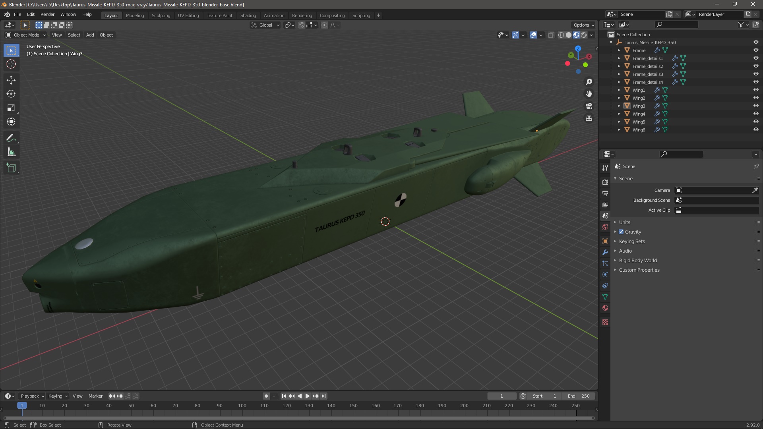
Task: Select the Add Cube tool
Action: click(x=11, y=168)
